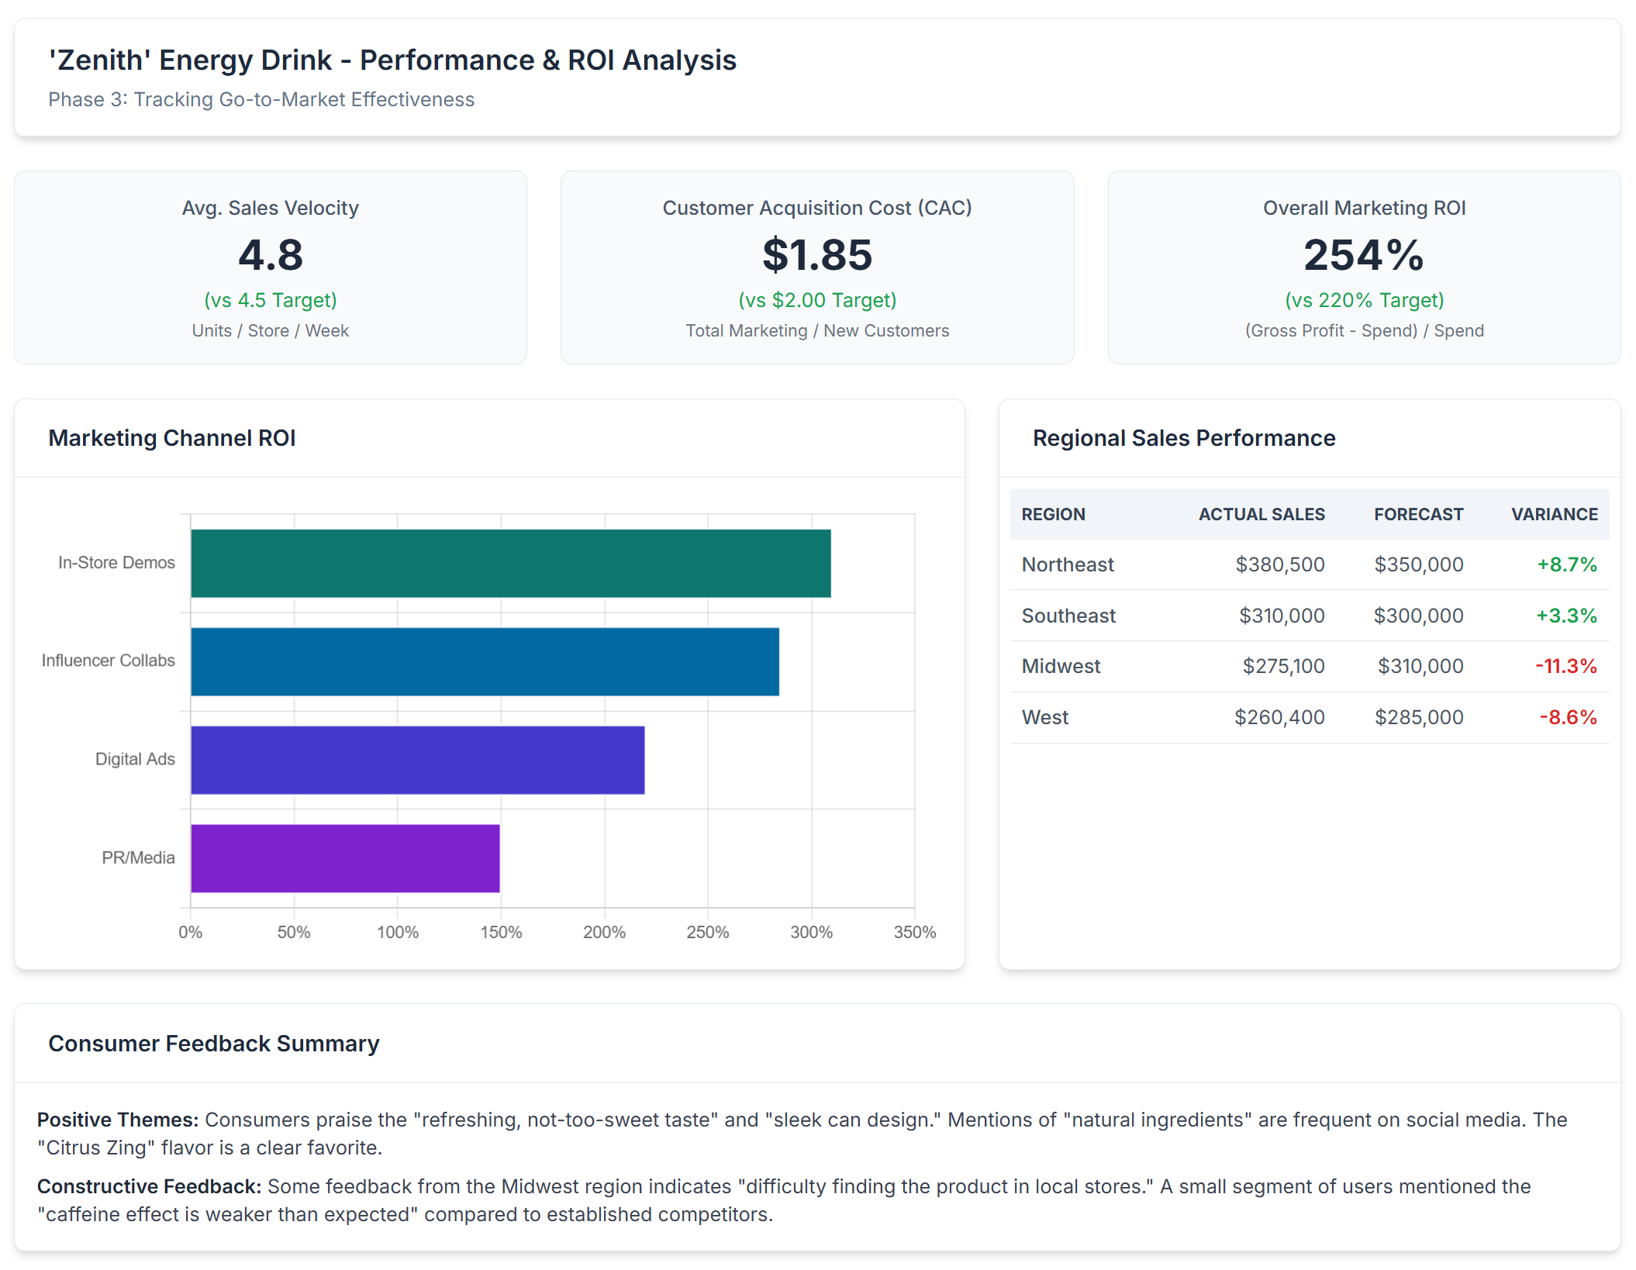1636x1270 pixels.
Task: Select the Northeast region cell
Action: [1068, 564]
